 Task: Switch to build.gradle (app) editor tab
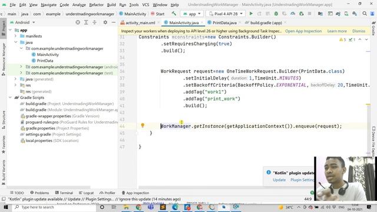266,22
